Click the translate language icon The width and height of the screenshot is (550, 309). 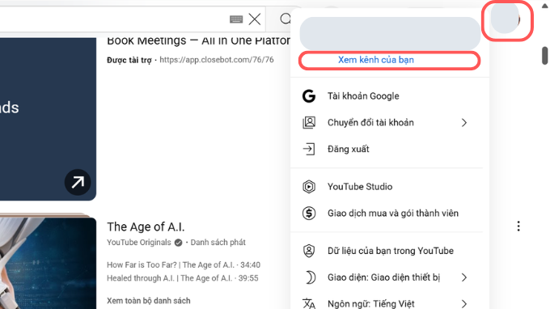pyautogui.click(x=309, y=303)
